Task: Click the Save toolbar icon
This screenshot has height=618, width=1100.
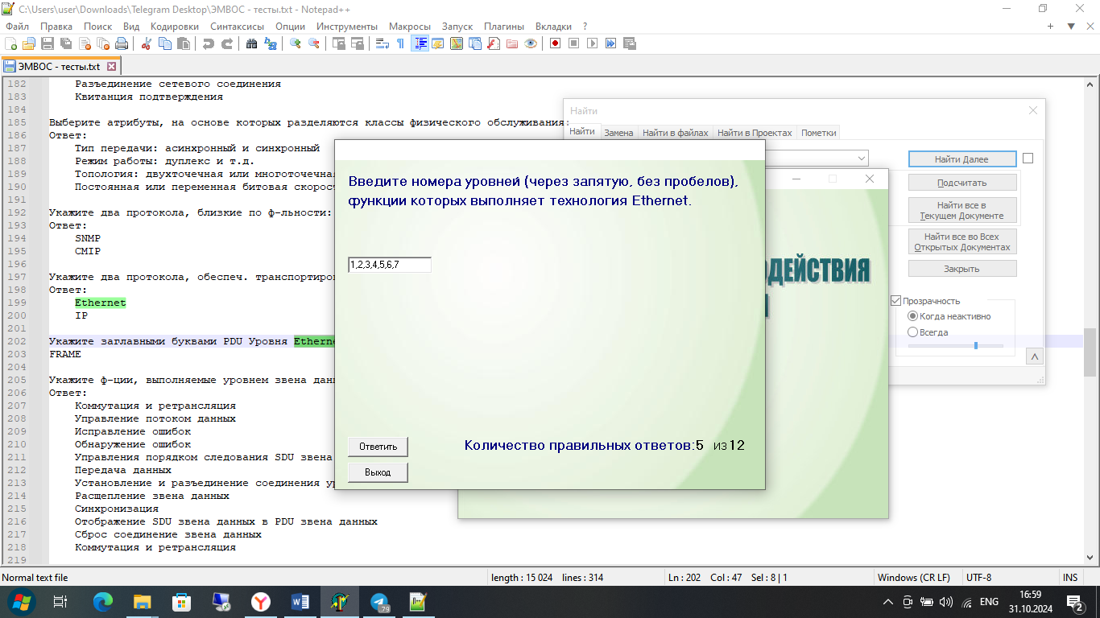Action: (x=48, y=43)
